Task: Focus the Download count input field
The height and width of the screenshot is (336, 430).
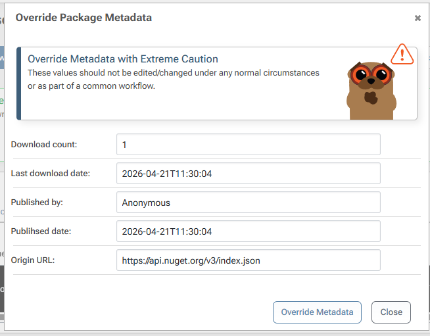Action: pyautogui.click(x=248, y=145)
